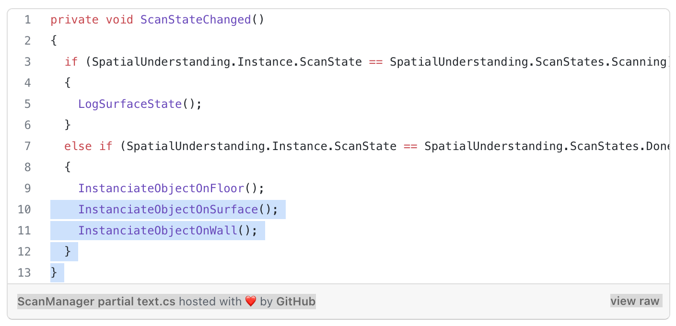676x326 pixels.
Task: Select line number 1 in the gutter
Action: [27, 20]
